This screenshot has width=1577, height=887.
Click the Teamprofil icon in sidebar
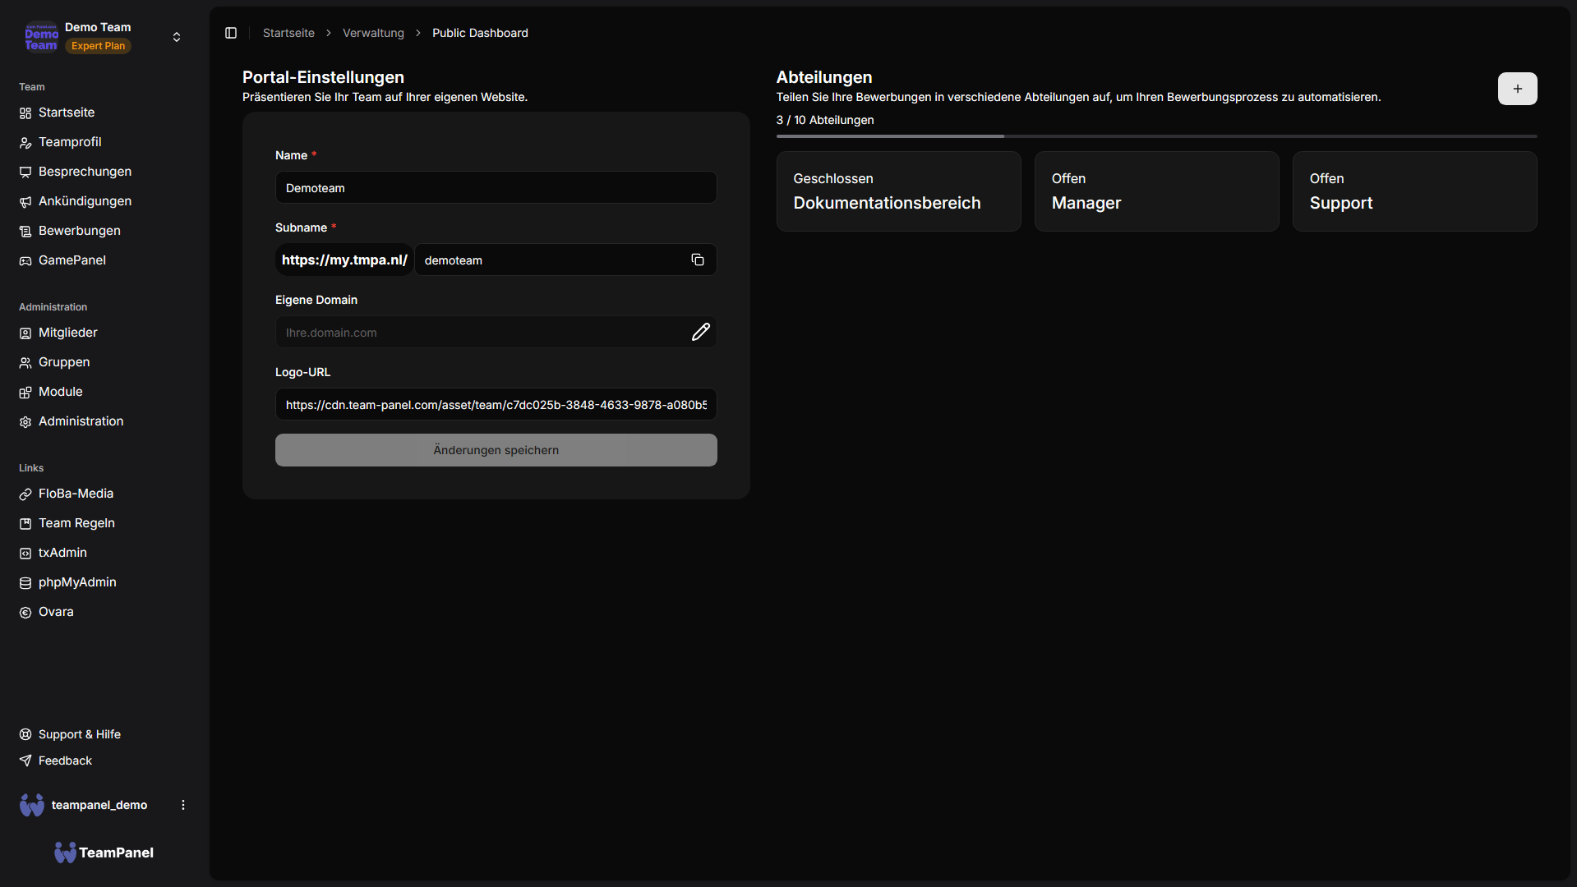25,143
